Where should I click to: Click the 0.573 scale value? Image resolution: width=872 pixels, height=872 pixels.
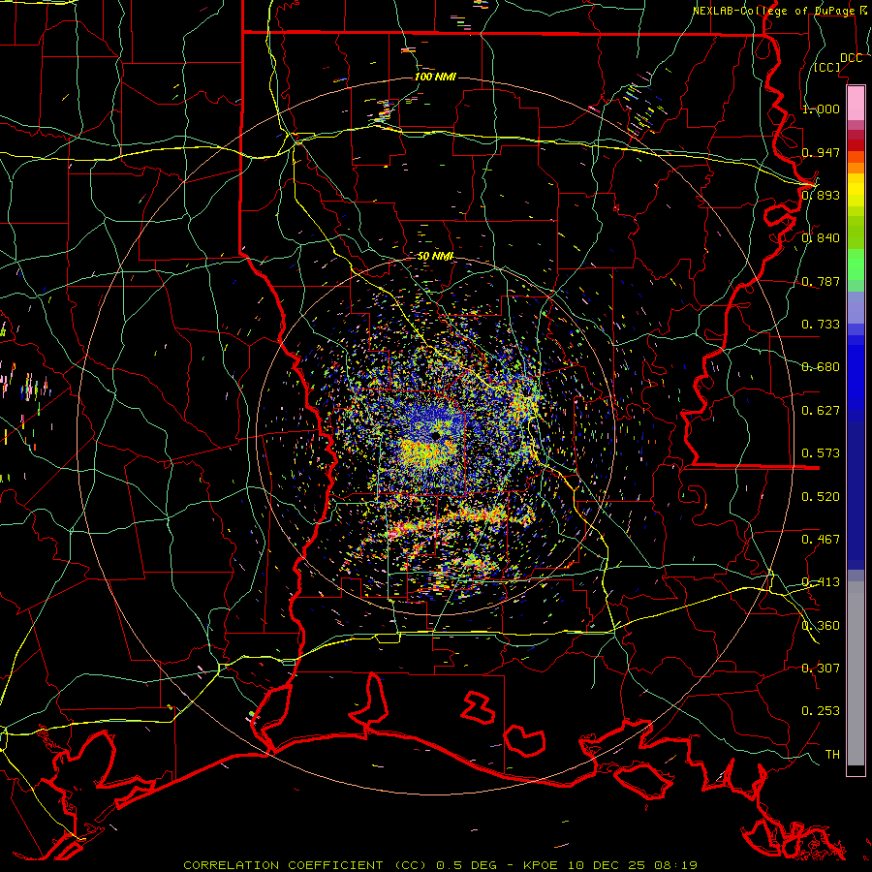pyautogui.click(x=821, y=453)
